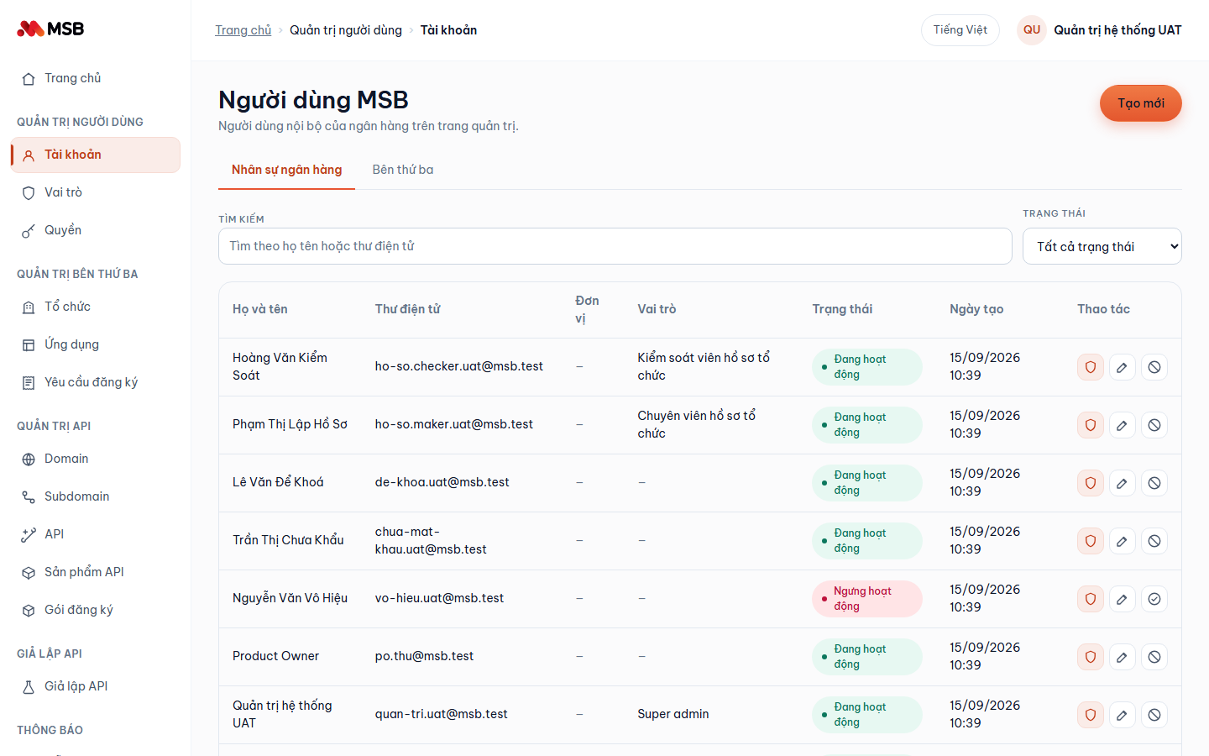
Task: Open the API sidebar item
Action: 95,534
